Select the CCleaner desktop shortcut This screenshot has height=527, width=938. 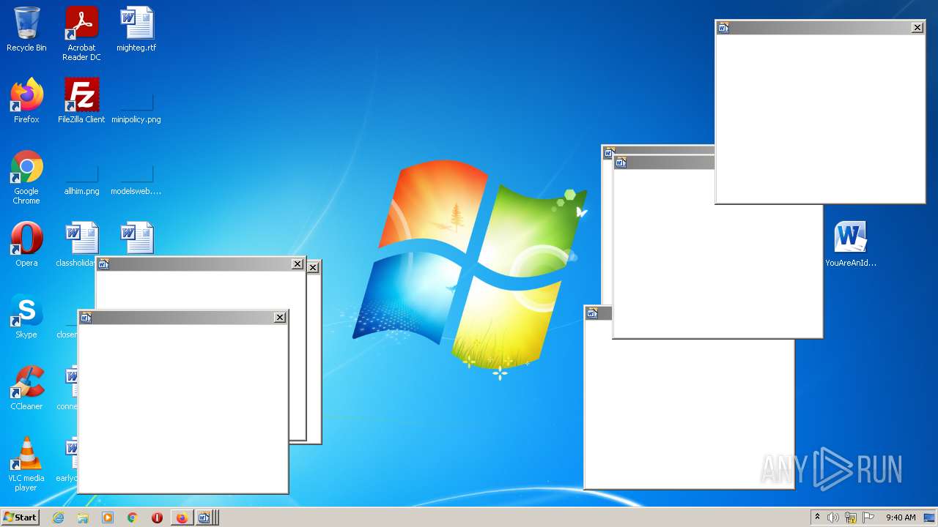tap(26, 388)
